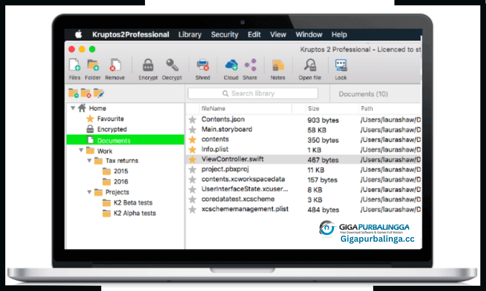Click the Lock toolbar icon

click(341, 65)
